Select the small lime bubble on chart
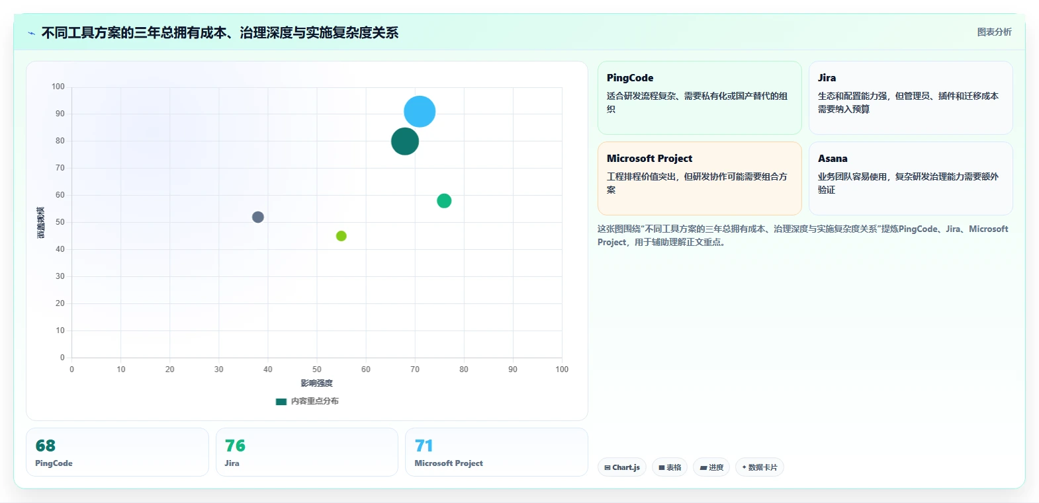This screenshot has width=1039, height=503. pos(341,236)
